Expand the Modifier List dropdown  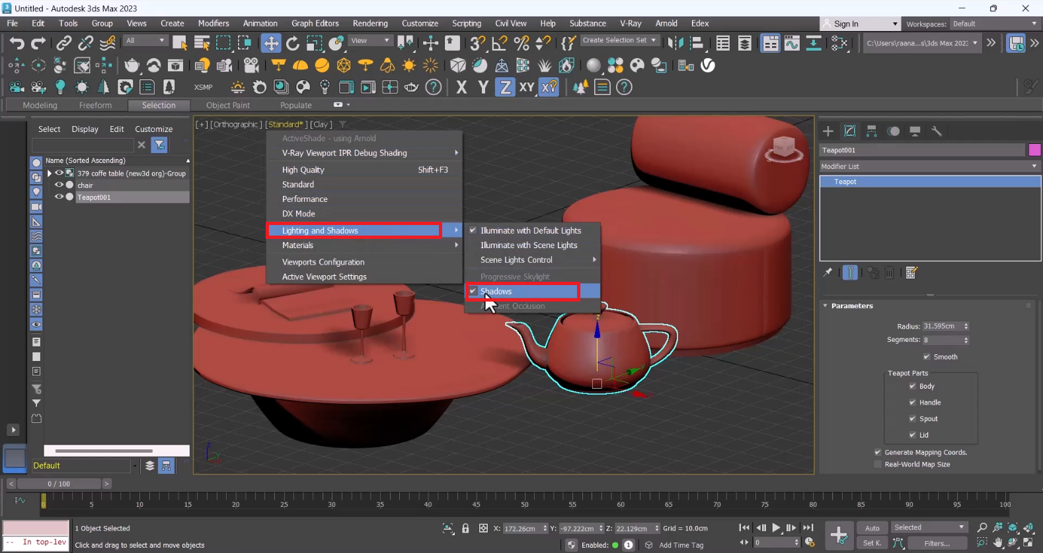pyautogui.click(x=929, y=166)
